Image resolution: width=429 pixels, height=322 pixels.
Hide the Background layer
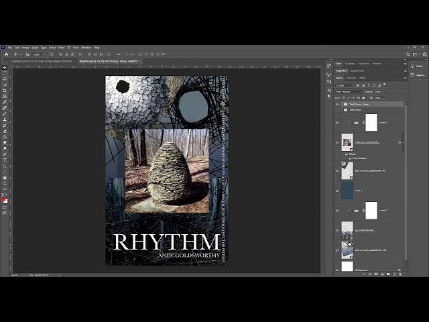tap(337, 270)
